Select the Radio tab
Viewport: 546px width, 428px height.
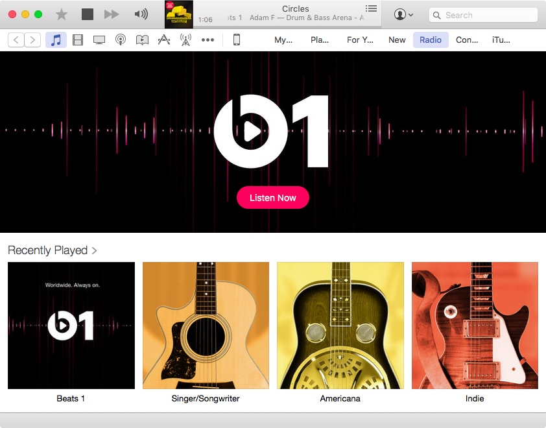click(431, 40)
